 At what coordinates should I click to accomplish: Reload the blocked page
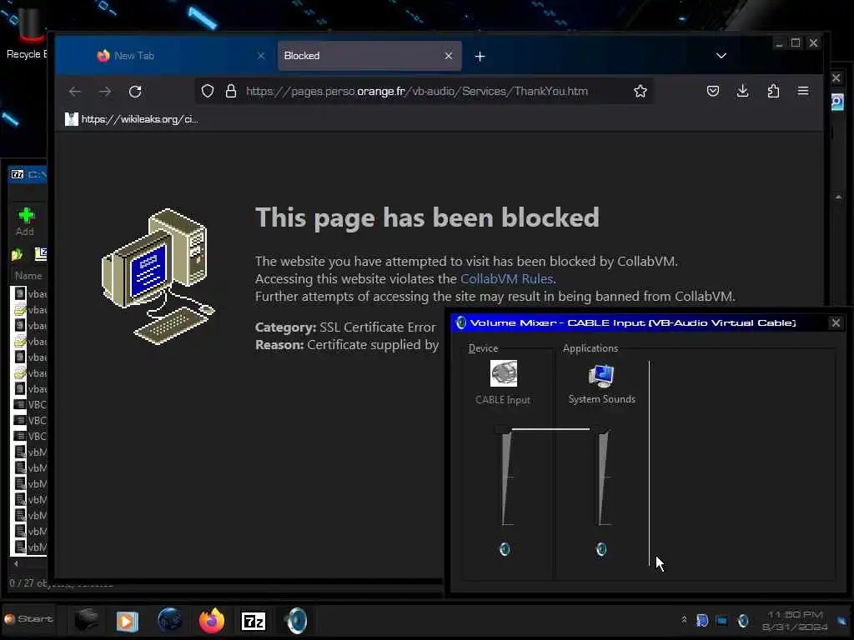click(x=135, y=92)
